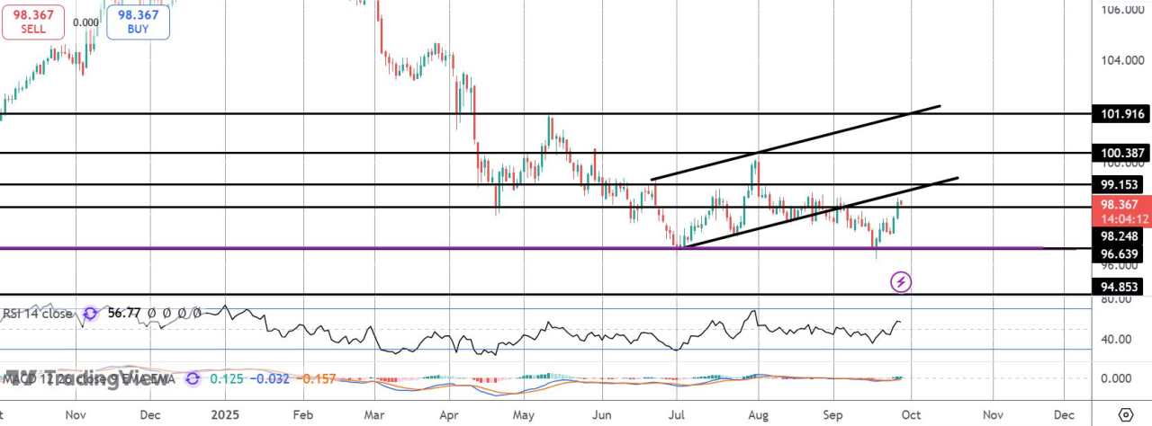Click the MACD value 0.125 in legend
This screenshot has width=1152, height=426.
click(x=225, y=378)
